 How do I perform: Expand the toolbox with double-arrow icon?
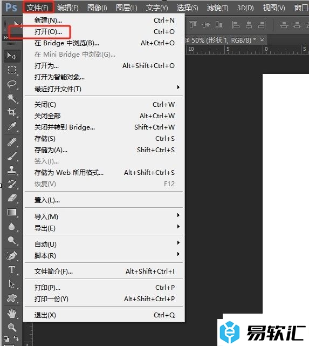(x=6, y=38)
